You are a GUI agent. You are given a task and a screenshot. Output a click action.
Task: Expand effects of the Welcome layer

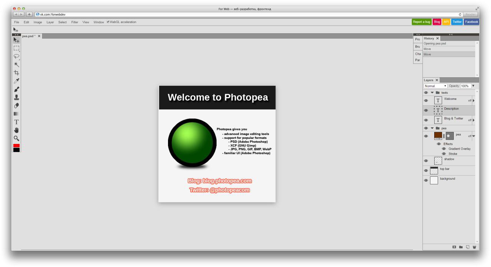click(473, 101)
